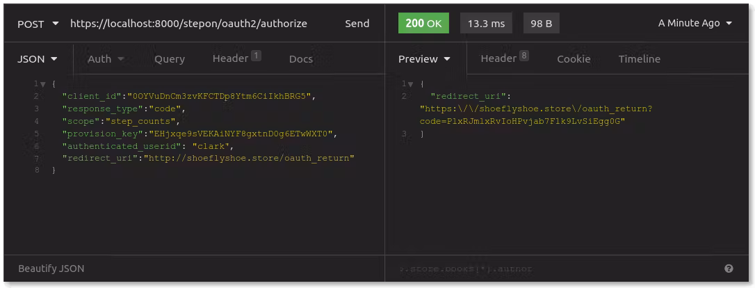This screenshot has width=755, height=288.
Task: Click the 13.3 ms response time badge
Action: [486, 24]
